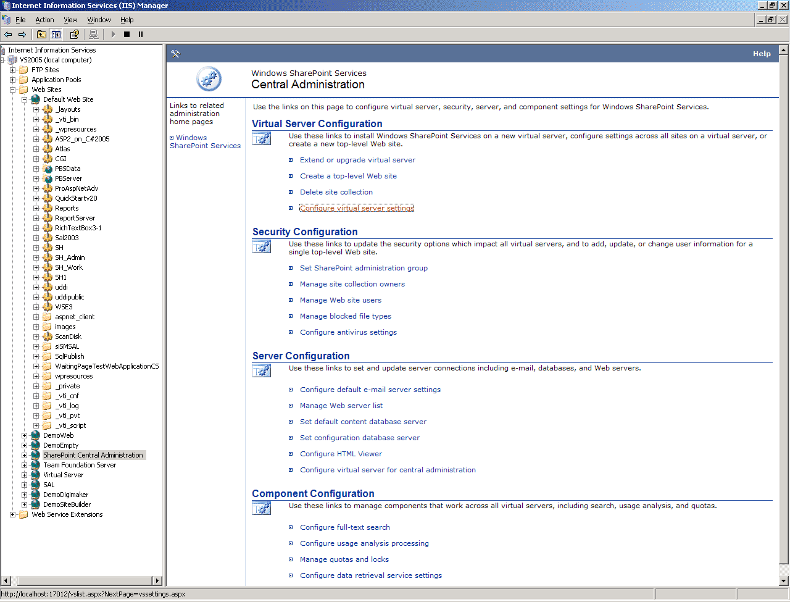Viewport: 790px width, 602px height.
Task: Click the ScanDisk application gear icon
Action: (x=48, y=337)
